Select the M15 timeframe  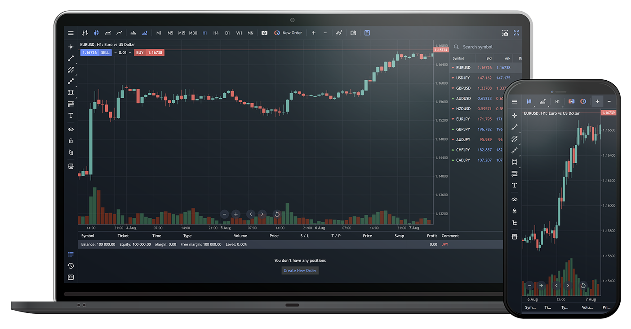pos(182,32)
